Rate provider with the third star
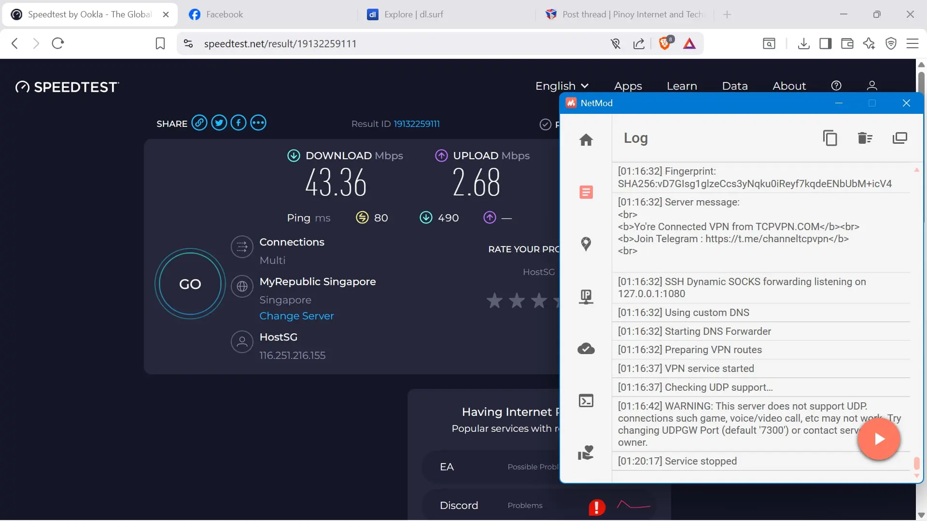This screenshot has width=927, height=521. point(539,300)
